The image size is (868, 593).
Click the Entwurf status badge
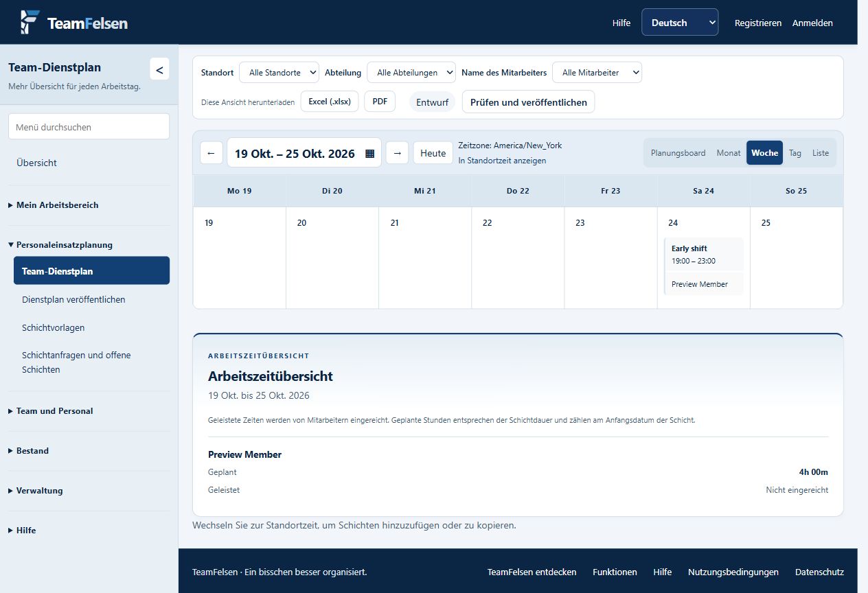tap(432, 102)
